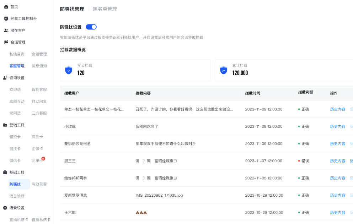Screen dimensions: 353x224
Task: Open 客服管理 submenu item
Action: click(17, 66)
